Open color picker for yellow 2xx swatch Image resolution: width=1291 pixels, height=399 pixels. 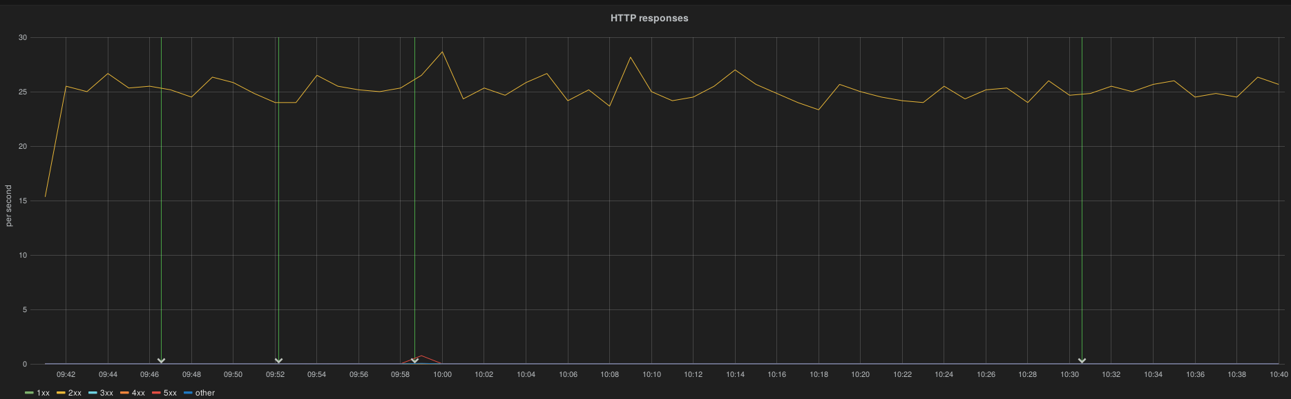[61, 393]
